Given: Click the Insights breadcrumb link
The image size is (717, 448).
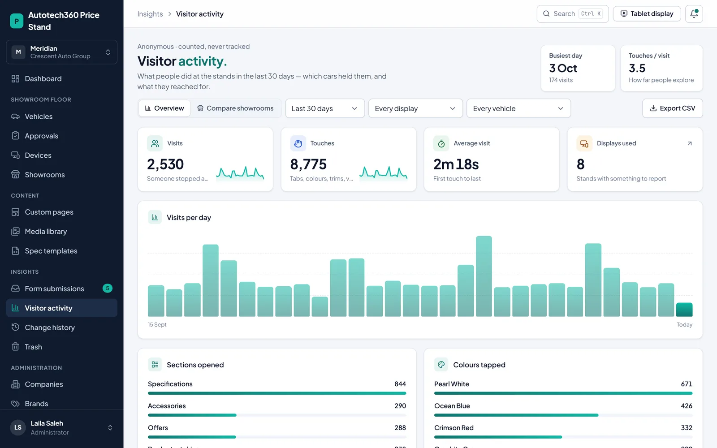Looking at the screenshot, I should [150, 14].
